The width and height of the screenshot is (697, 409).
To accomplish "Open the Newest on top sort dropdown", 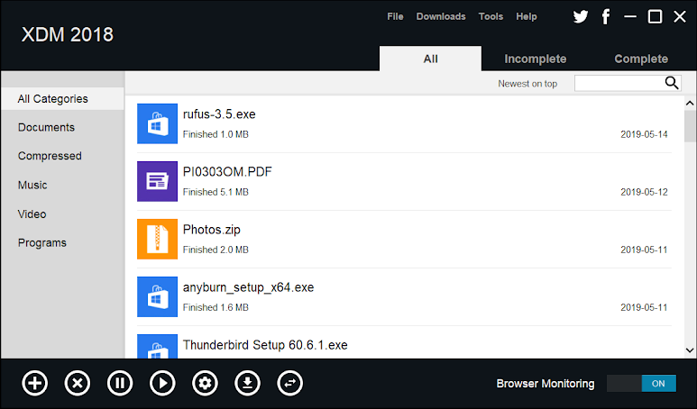I will [527, 84].
